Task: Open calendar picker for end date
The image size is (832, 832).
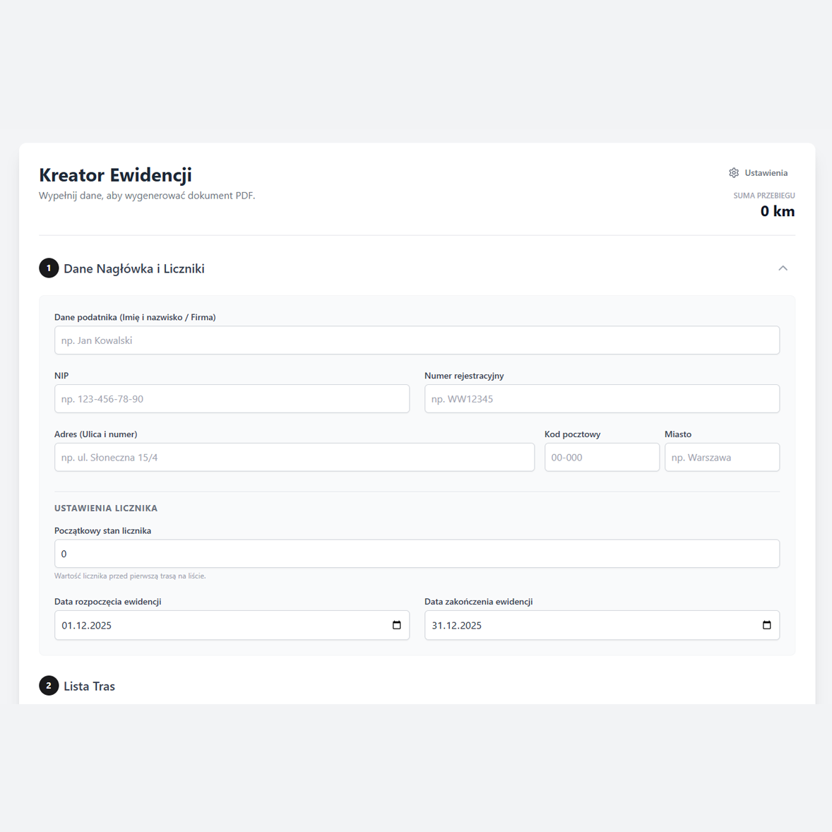Action: (766, 625)
